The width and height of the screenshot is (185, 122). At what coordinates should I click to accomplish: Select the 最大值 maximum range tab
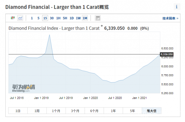152,111
